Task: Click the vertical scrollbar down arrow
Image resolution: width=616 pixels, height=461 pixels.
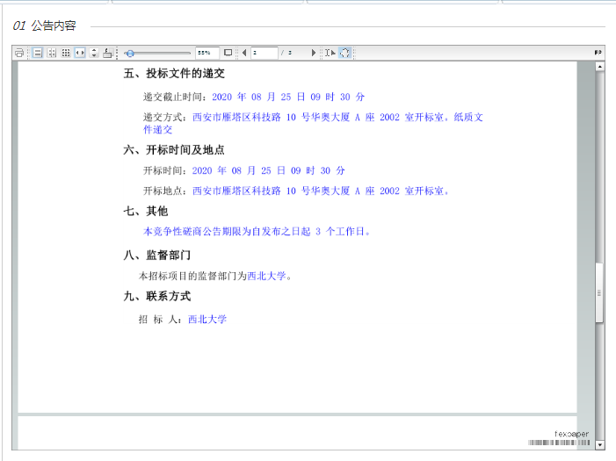Action: pos(600,445)
